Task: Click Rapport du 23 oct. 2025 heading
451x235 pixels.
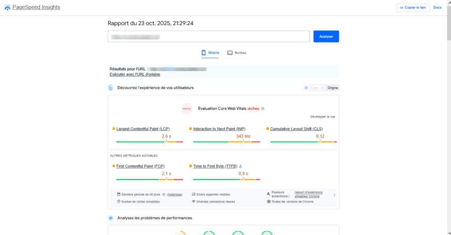Action: pos(151,23)
